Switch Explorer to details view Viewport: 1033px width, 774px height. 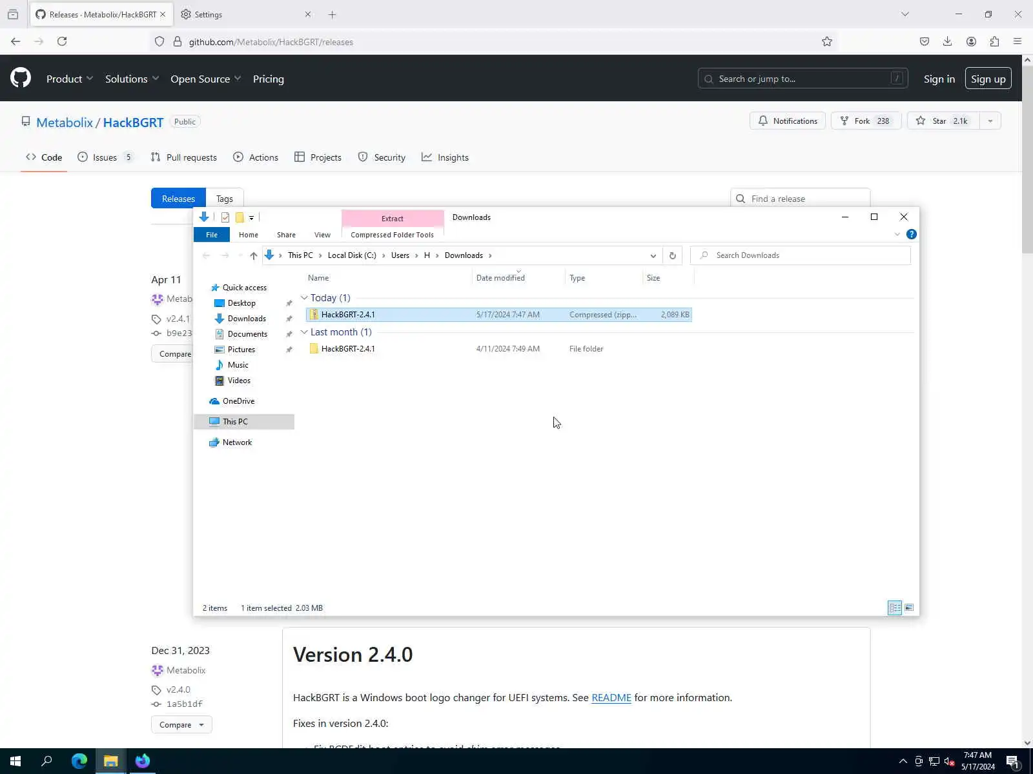pos(895,608)
